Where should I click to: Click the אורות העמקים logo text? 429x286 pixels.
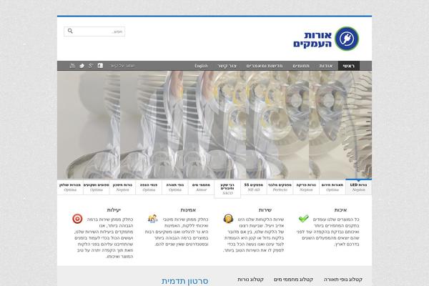312,39
